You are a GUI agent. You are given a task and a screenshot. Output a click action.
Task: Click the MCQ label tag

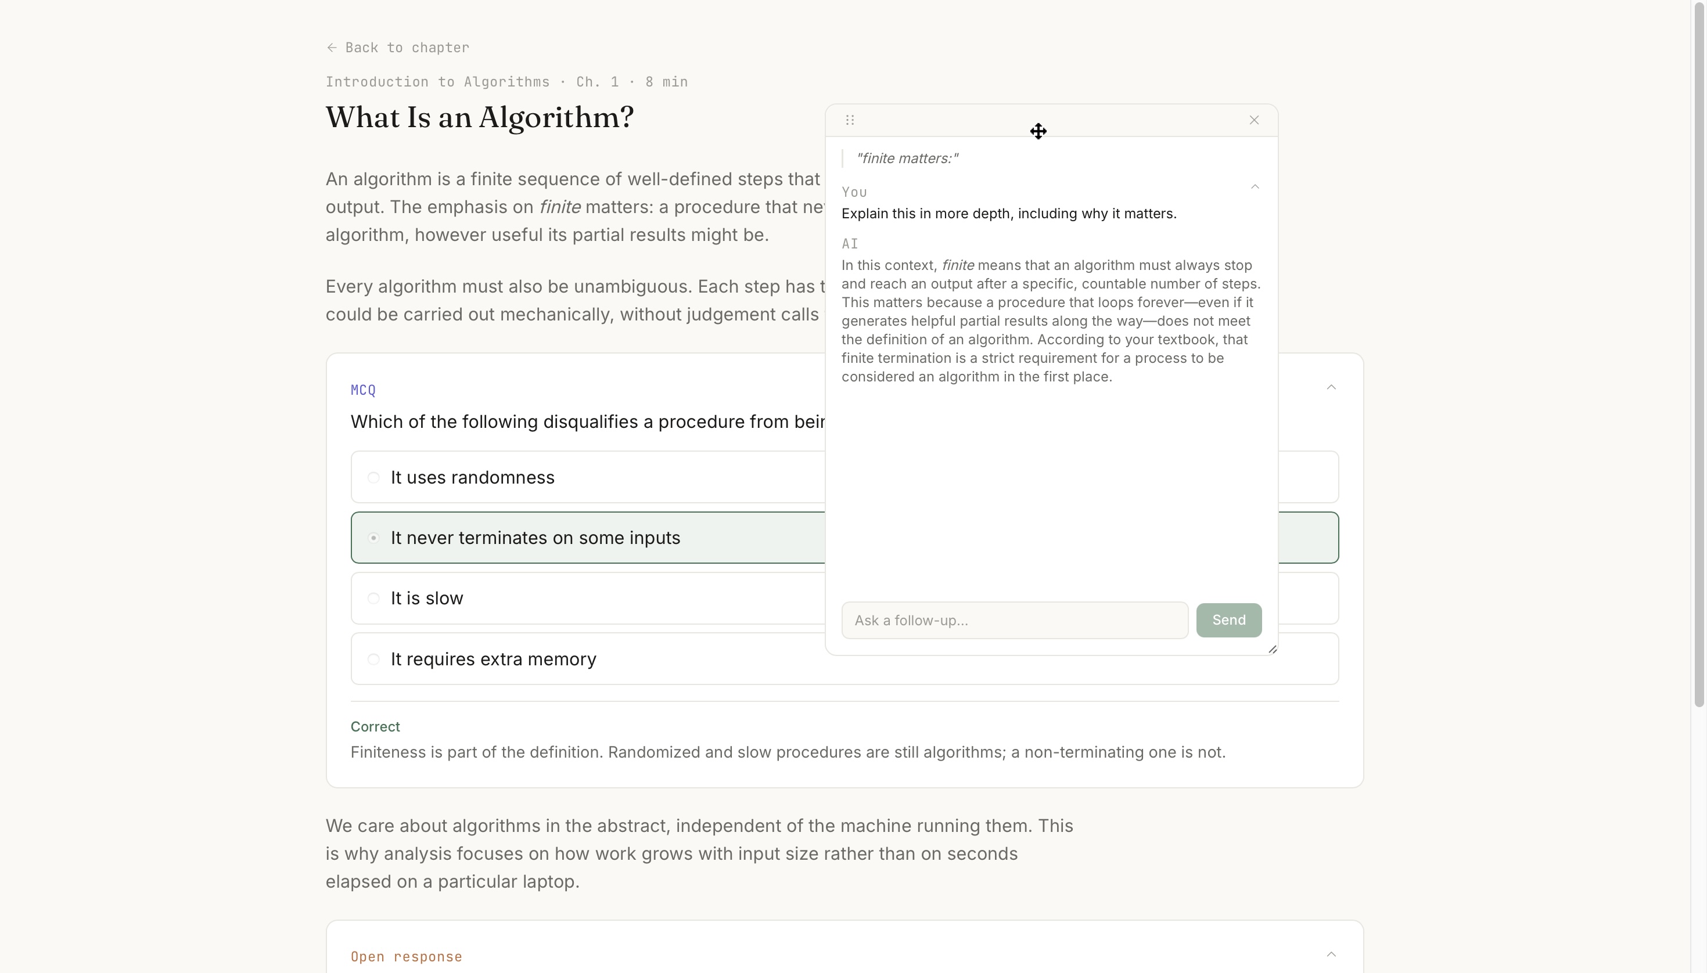coord(363,390)
